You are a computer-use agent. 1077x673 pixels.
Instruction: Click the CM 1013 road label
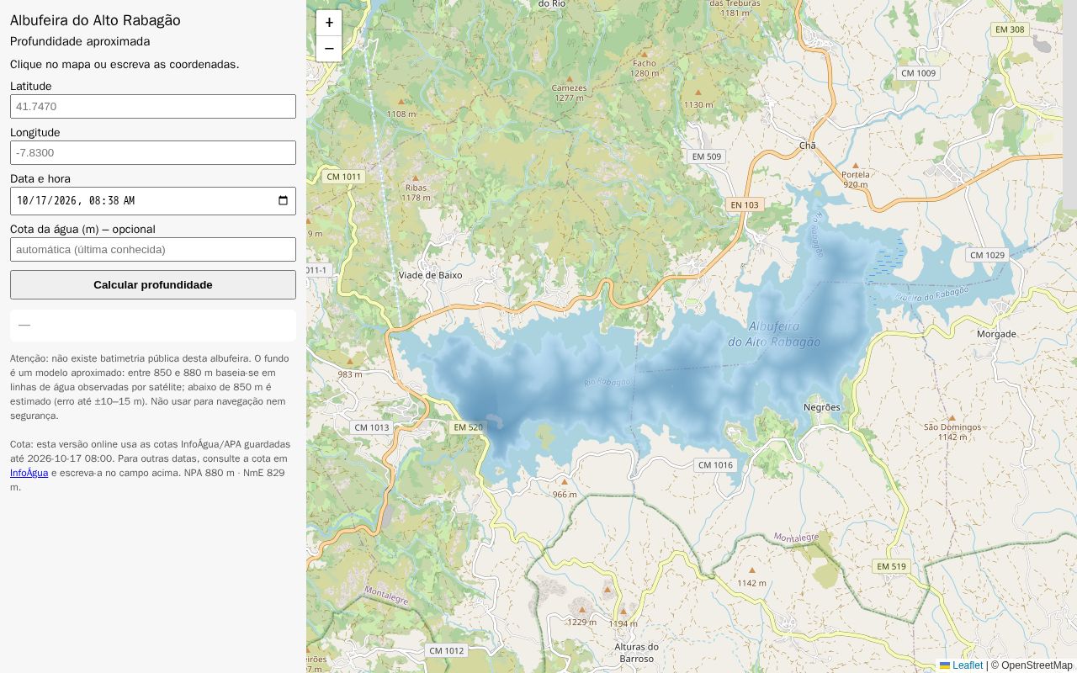click(372, 427)
